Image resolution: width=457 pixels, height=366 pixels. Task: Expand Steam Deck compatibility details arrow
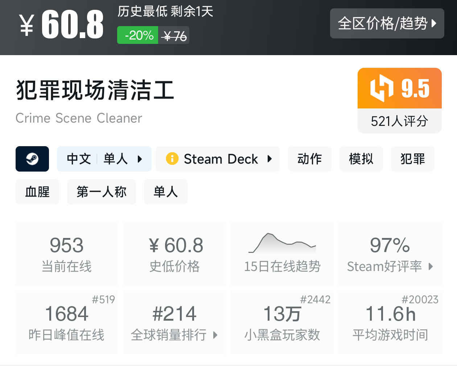click(x=269, y=159)
